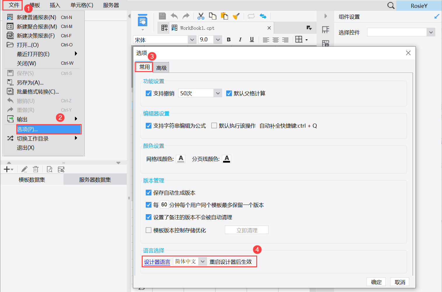This screenshot has width=442, height=292.
Task: Click the 60 minutes input field
Action: (164, 205)
